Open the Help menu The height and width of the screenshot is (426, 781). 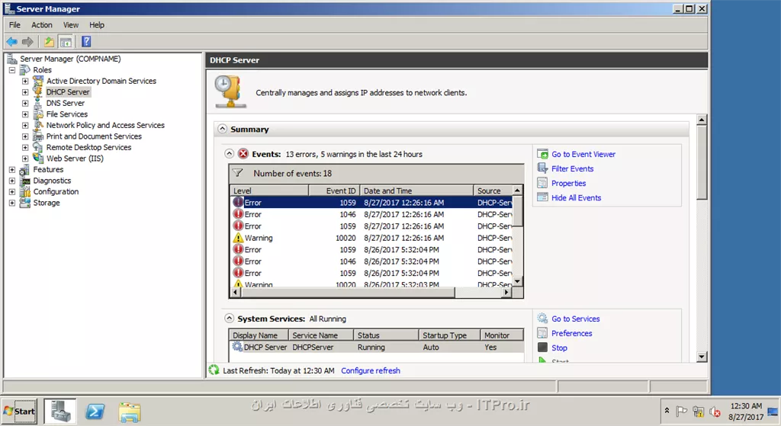point(97,25)
